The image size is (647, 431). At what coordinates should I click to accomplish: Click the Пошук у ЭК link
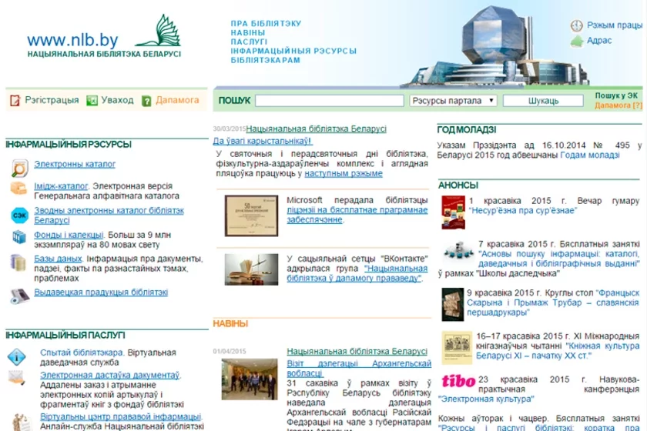616,95
